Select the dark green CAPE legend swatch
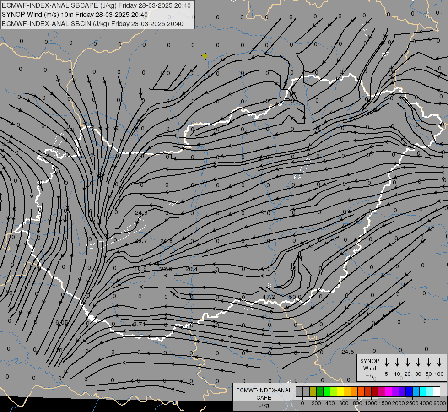 pyautogui.click(x=320, y=391)
